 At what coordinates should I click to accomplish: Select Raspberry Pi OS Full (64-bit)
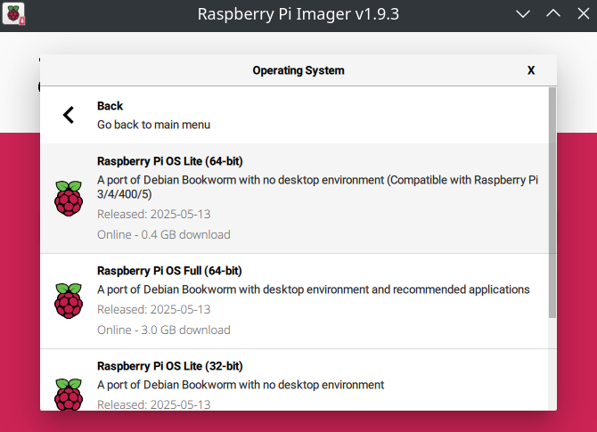295,301
